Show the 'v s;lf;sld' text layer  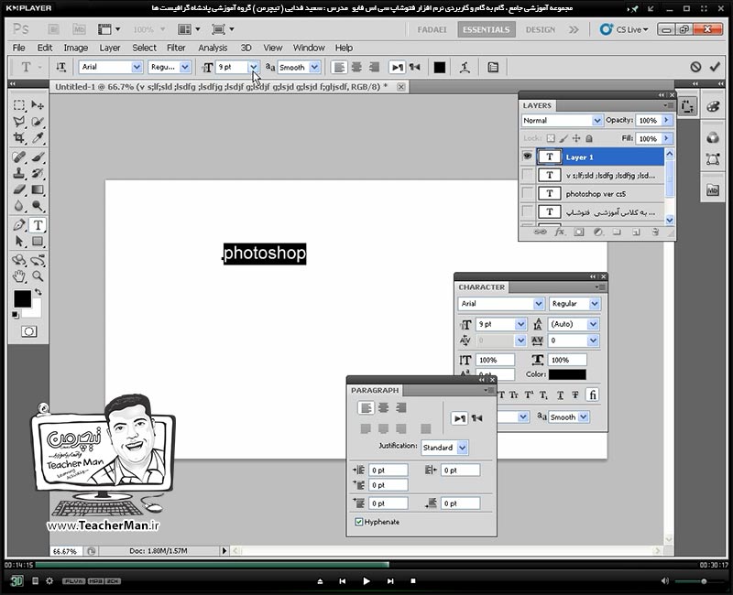point(528,175)
